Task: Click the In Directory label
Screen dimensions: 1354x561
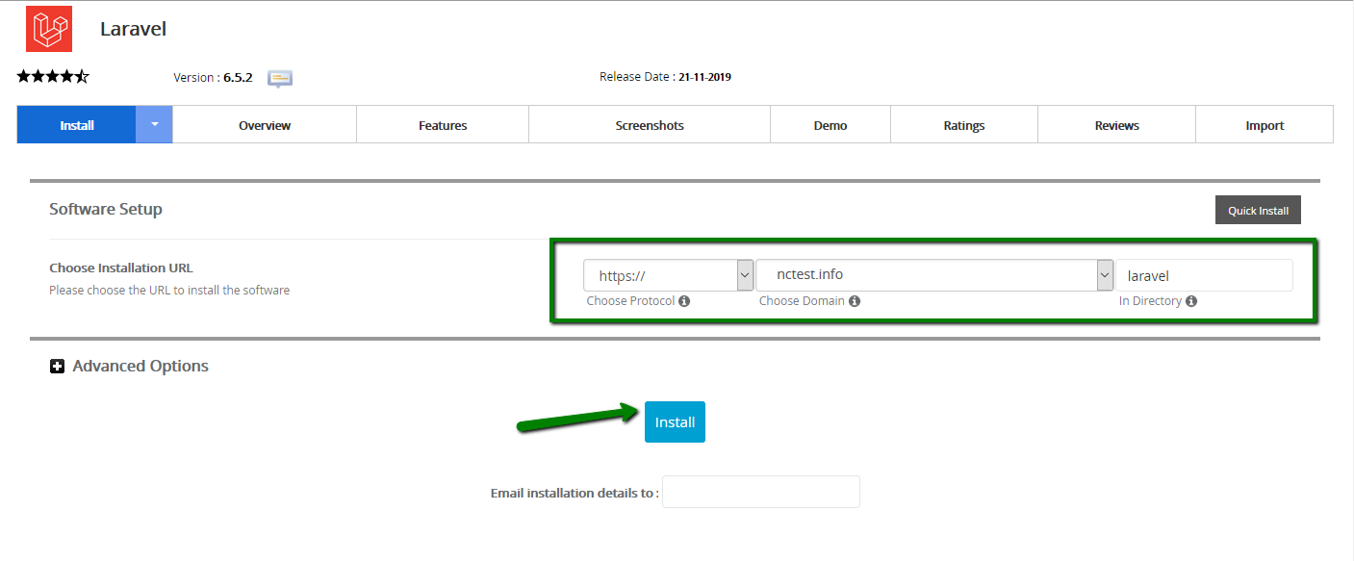Action: coord(1150,301)
